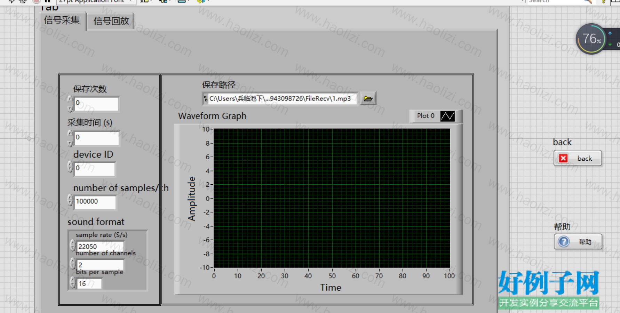
Task: Click the number of channels stepper arrows
Action: pyautogui.click(x=72, y=264)
